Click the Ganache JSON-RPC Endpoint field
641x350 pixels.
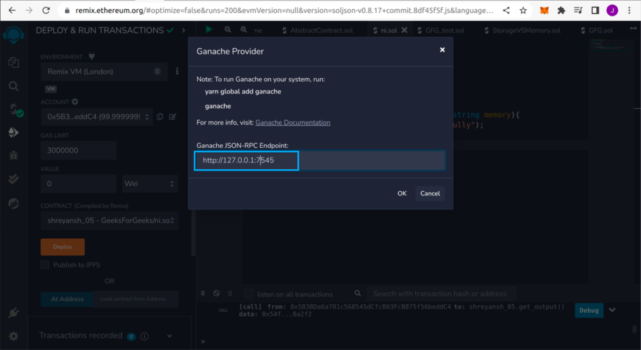(x=320, y=160)
